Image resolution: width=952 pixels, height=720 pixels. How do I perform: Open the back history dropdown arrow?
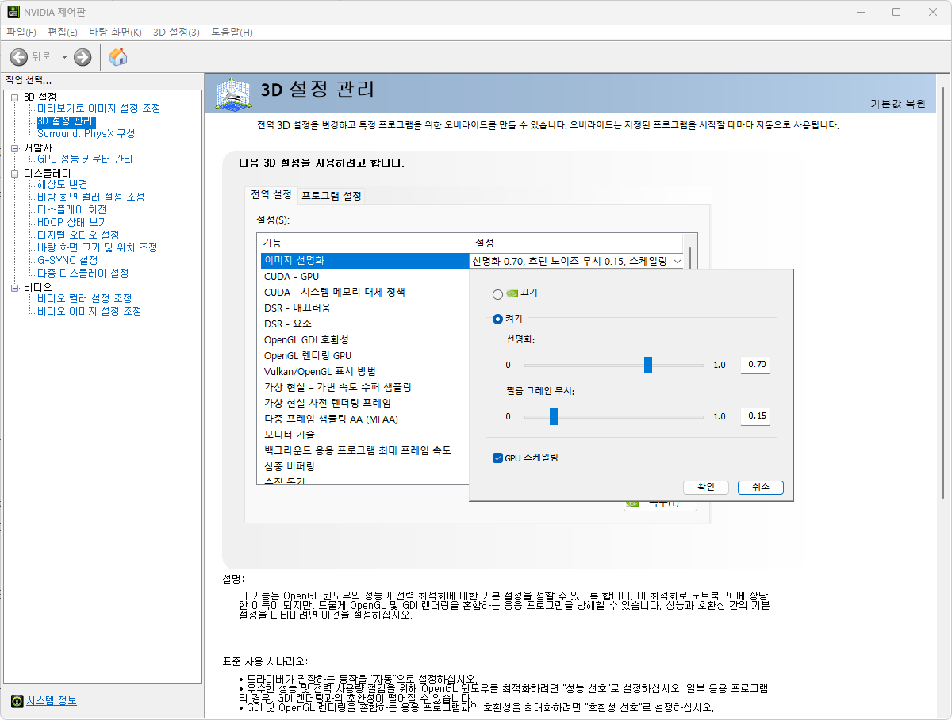click(x=64, y=57)
